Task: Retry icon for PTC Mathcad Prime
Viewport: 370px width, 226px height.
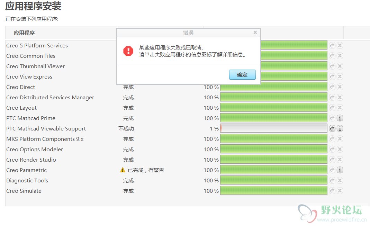Action: 332,118
